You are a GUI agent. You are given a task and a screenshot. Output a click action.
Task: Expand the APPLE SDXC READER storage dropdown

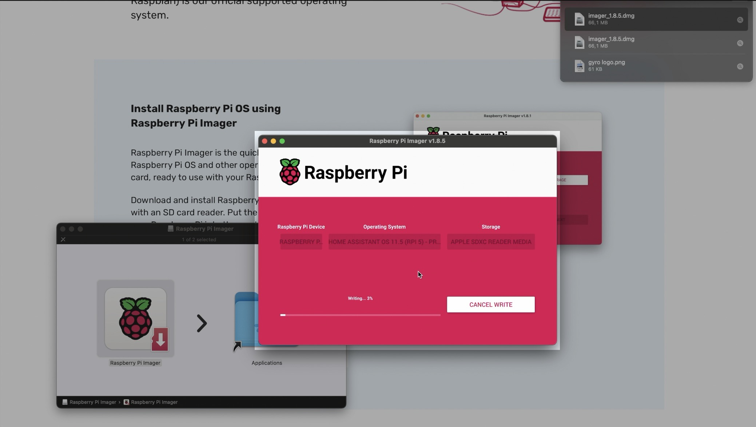click(491, 241)
